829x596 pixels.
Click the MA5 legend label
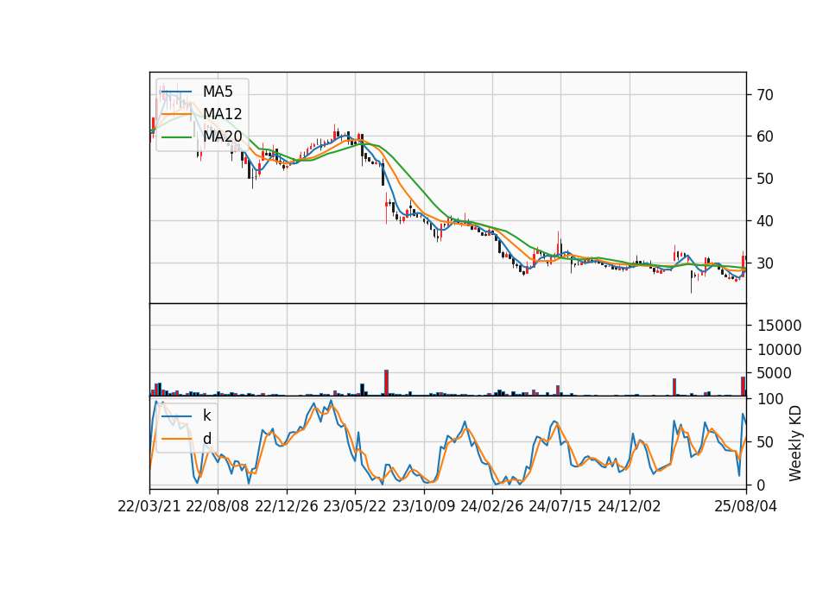click(218, 92)
